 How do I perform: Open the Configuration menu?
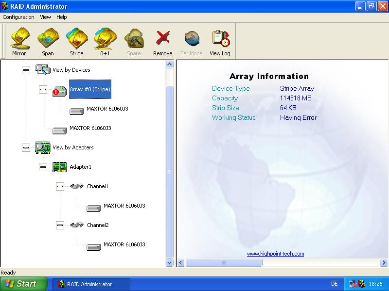point(18,17)
